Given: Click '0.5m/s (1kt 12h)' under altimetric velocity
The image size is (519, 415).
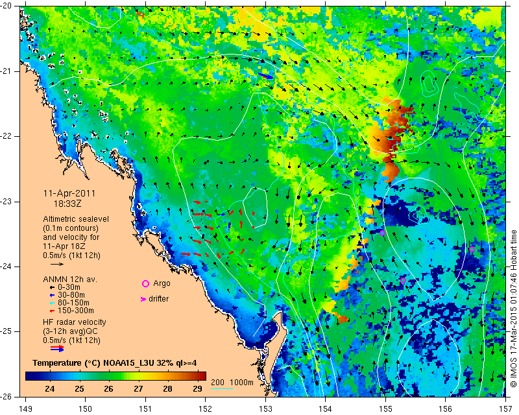Looking at the screenshot, I should tap(71, 255).
